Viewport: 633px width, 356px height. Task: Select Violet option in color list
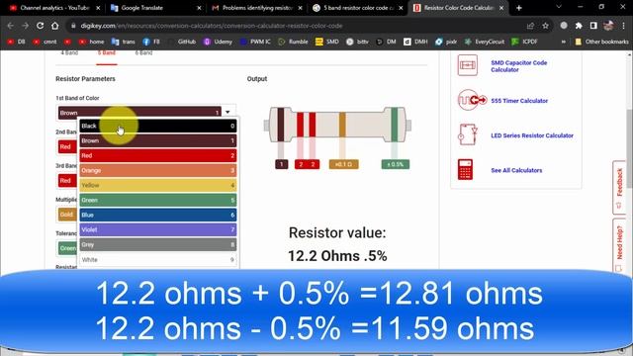[158, 229]
